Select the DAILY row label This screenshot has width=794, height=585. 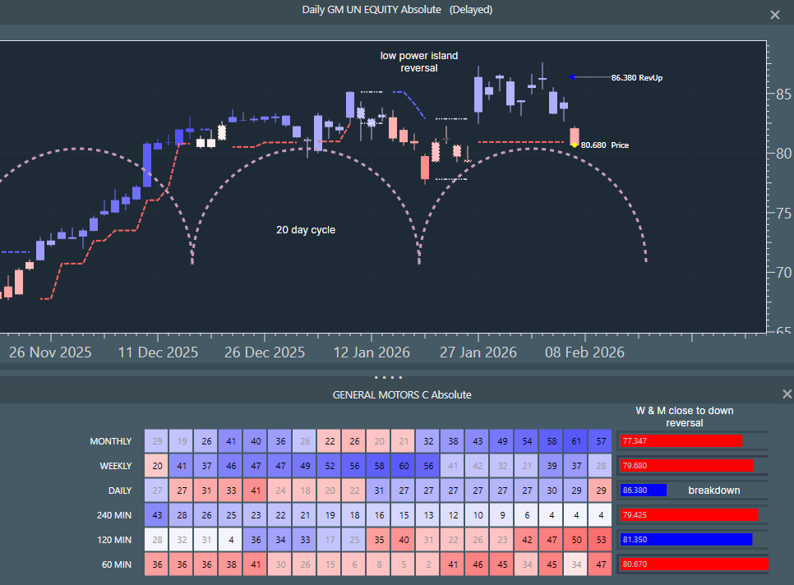[x=119, y=491]
